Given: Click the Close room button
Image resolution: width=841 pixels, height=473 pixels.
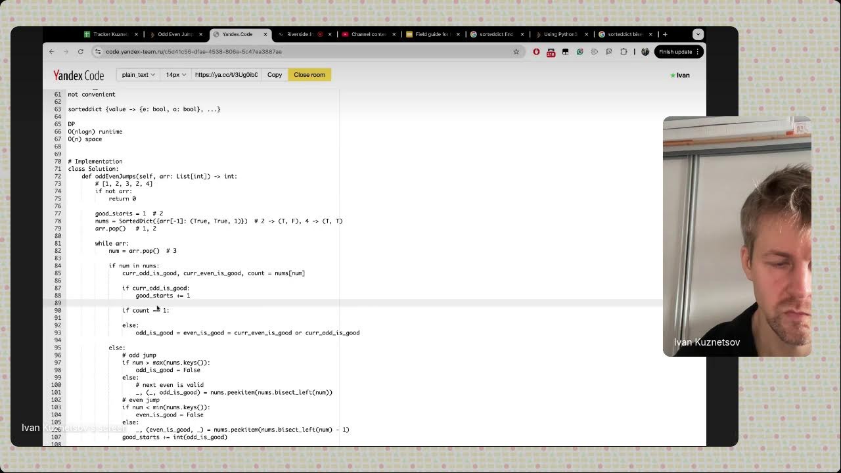Looking at the screenshot, I should tap(309, 75).
